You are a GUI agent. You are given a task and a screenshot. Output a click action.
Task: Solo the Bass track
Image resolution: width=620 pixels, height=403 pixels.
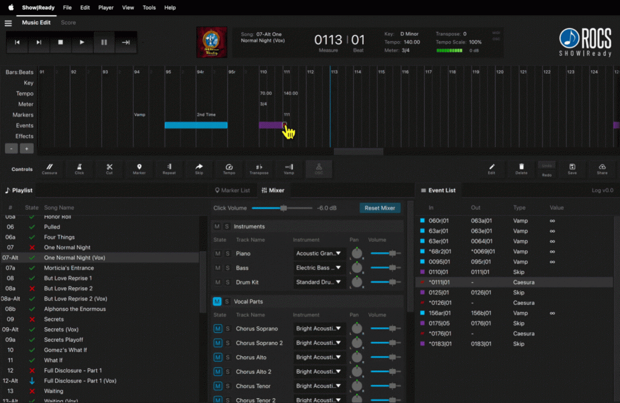click(227, 268)
